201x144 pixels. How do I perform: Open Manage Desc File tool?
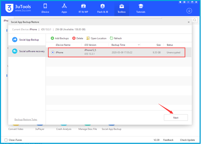coord(87,129)
